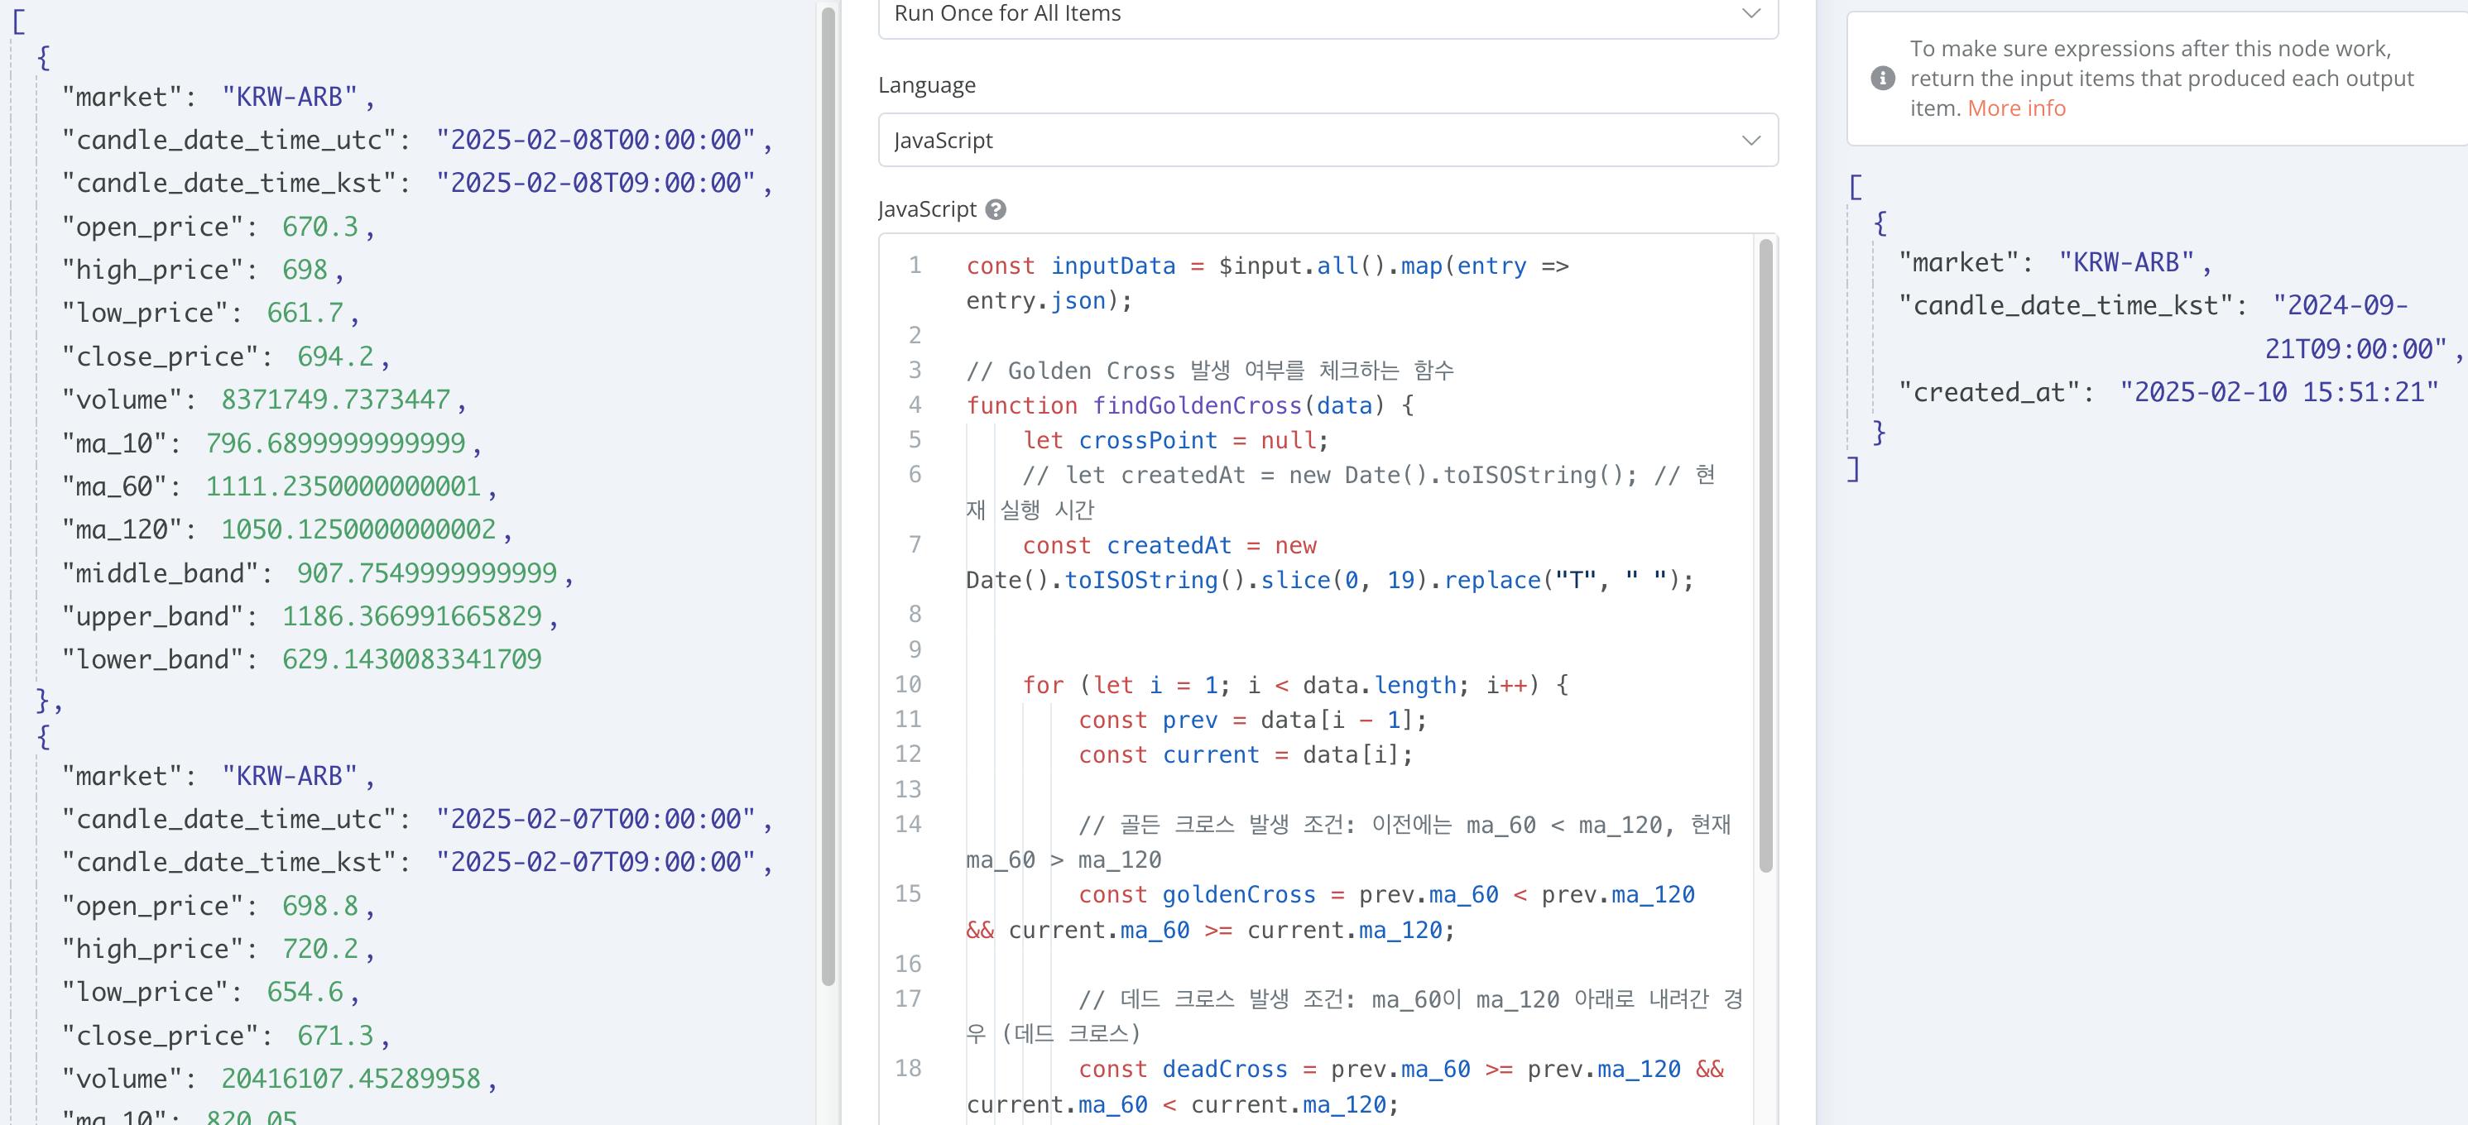The image size is (2468, 1125).
Task: Select the ma_60 value 1111.2350000000001 in input
Action: (342, 486)
